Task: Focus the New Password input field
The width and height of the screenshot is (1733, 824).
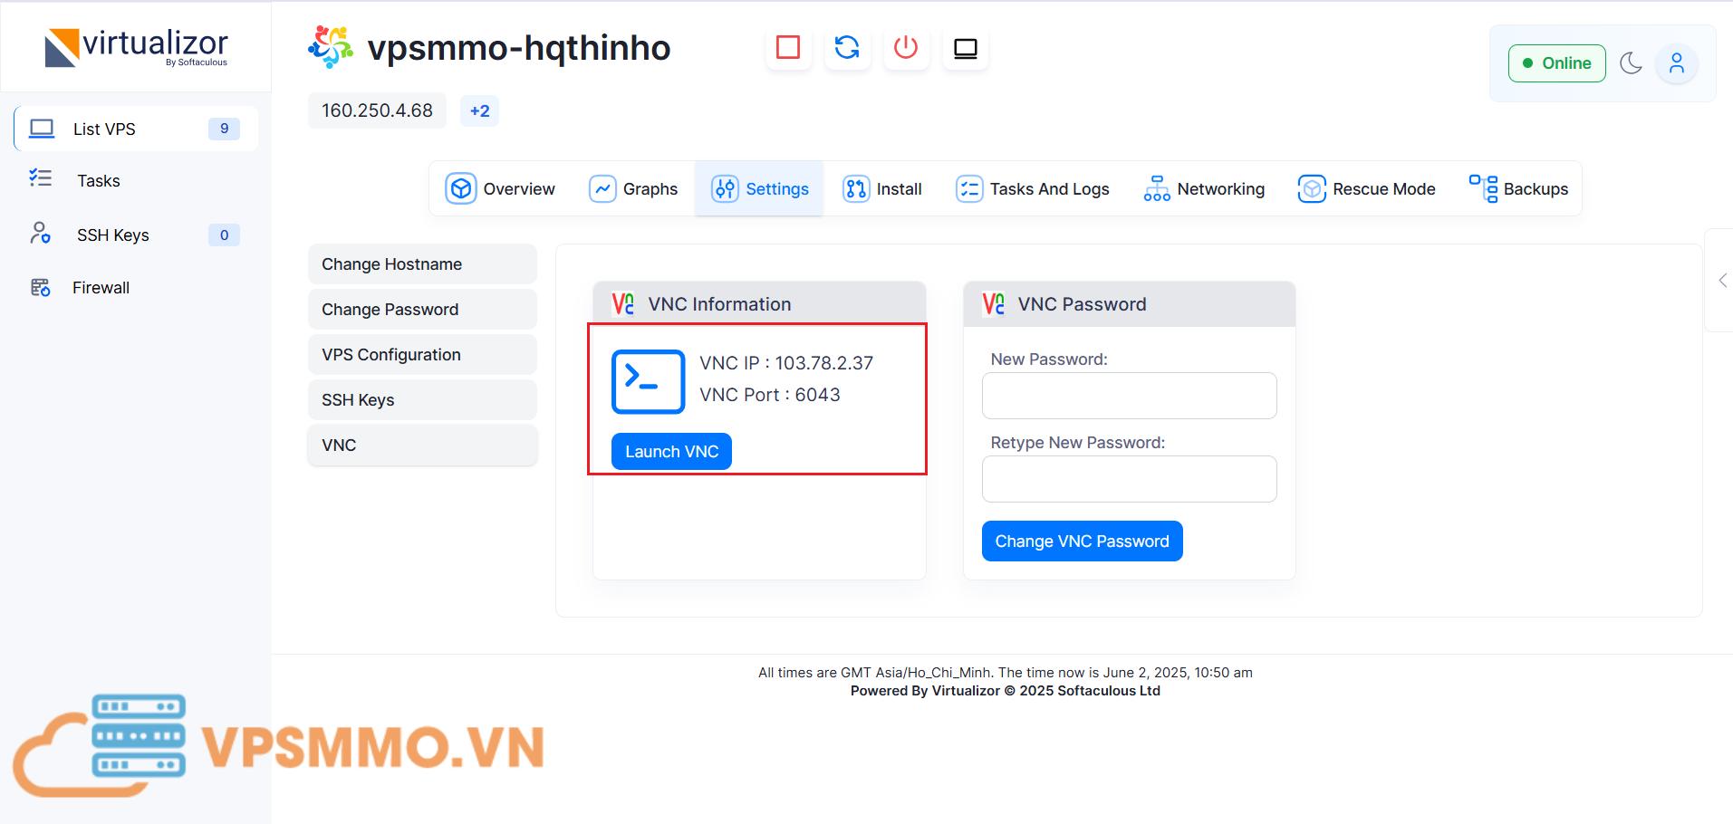Action: click(1128, 396)
